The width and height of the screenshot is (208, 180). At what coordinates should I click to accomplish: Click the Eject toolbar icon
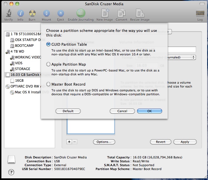tap(61, 13)
